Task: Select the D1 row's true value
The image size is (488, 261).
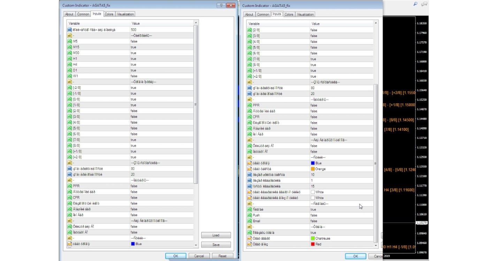Action: click(x=134, y=70)
